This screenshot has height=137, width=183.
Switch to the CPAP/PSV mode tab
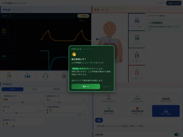(57, 89)
